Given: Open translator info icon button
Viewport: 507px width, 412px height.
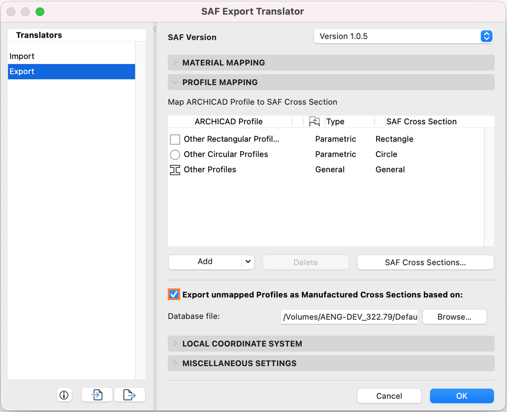Looking at the screenshot, I should [64, 395].
